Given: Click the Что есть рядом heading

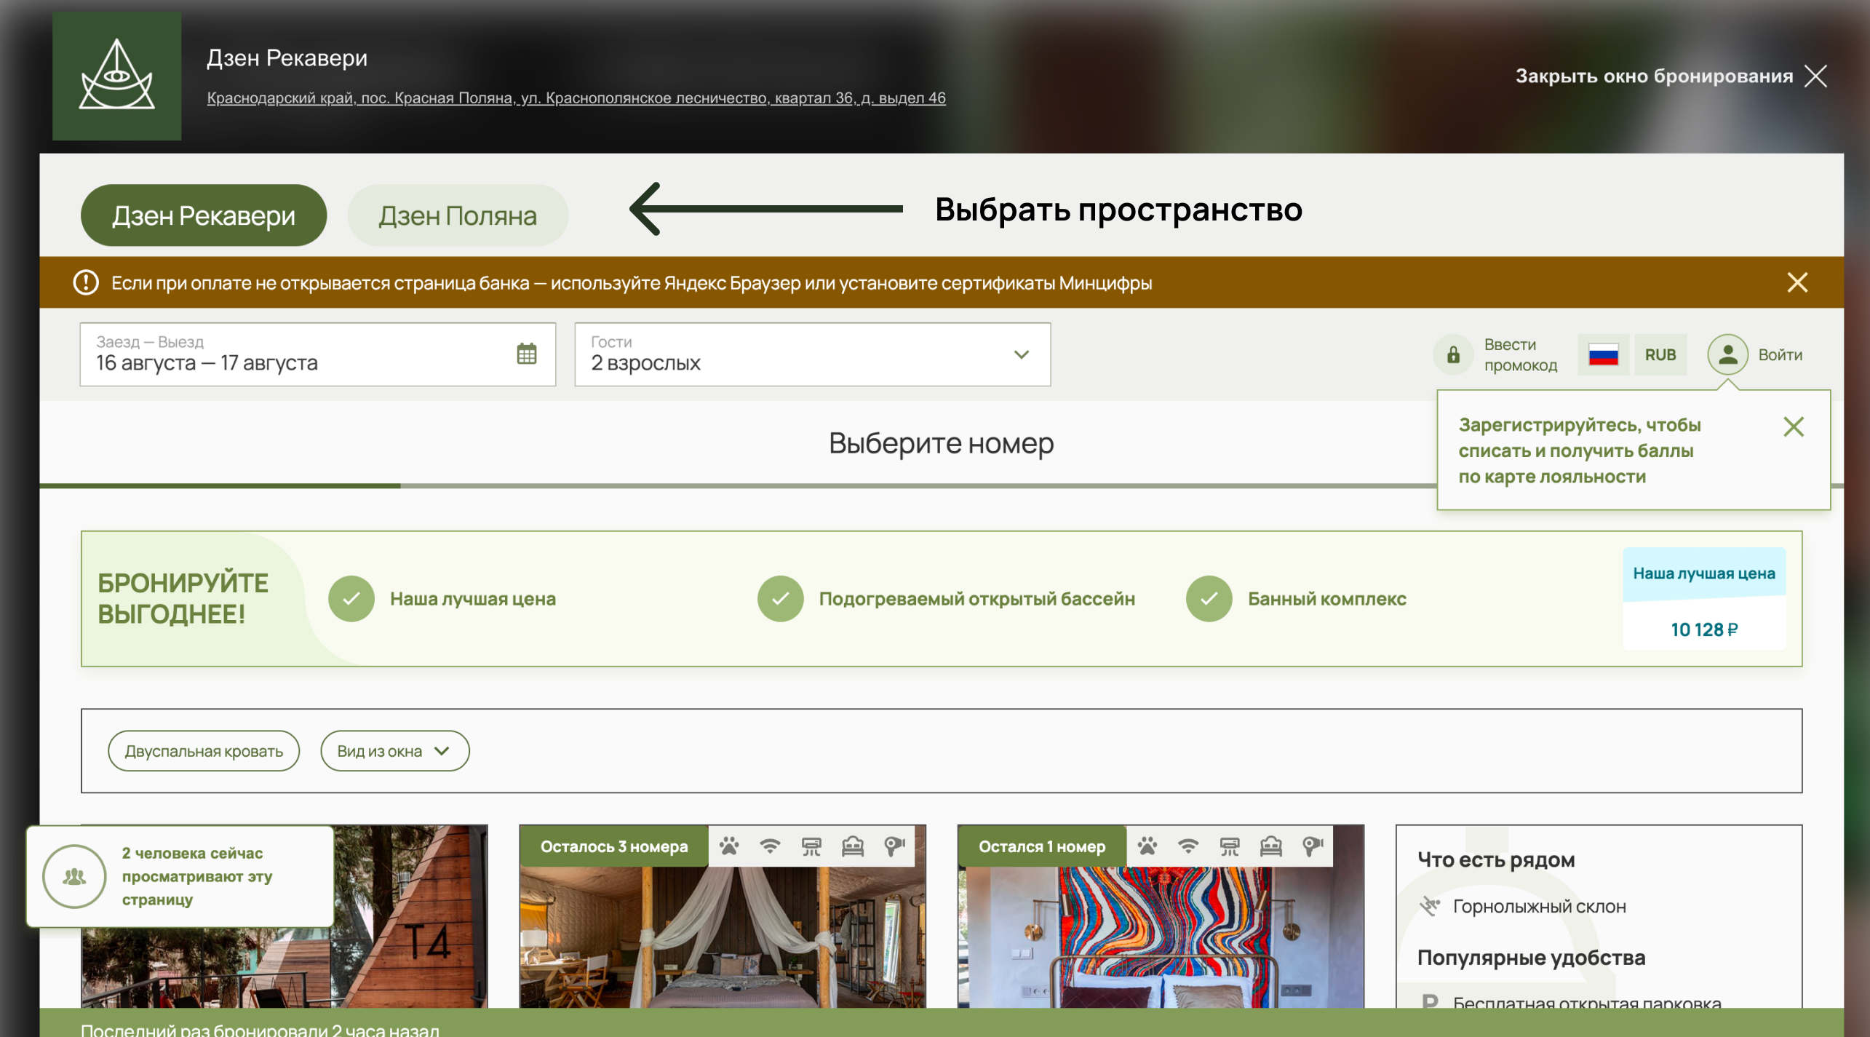Looking at the screenshot, I should click(1496, 859).
